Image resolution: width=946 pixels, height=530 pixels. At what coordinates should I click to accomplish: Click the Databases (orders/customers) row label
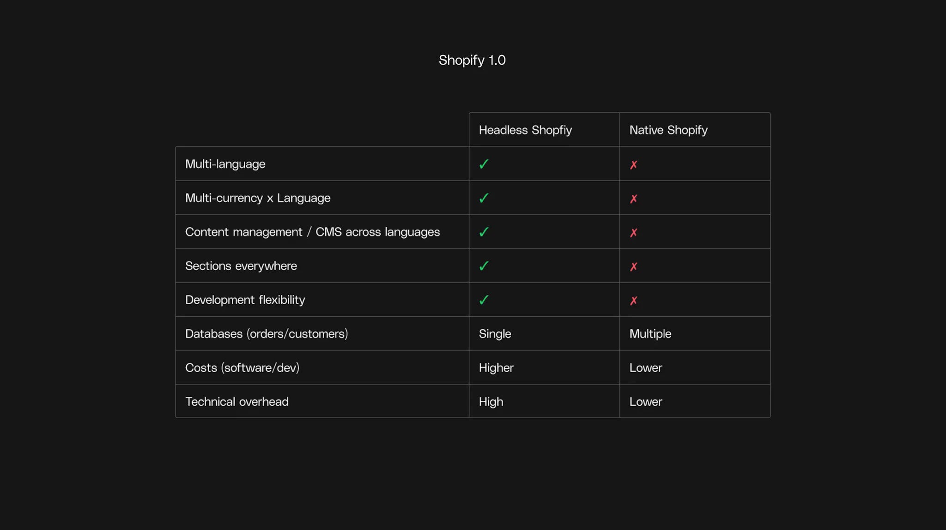(x=267, y=334)
